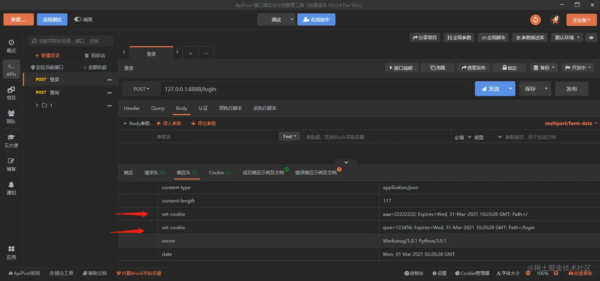600x281 pixels.
Task: Switch to the Query tab
Action: click(158, 108)
